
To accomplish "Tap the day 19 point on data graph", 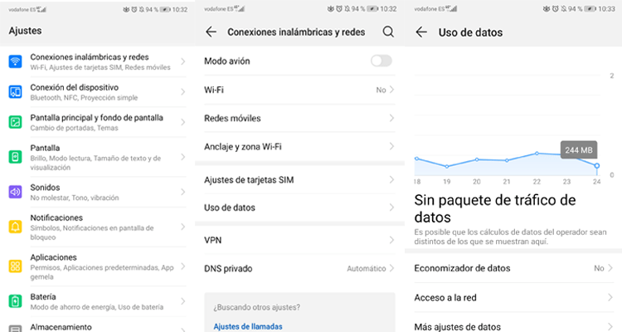I will point(447,166).
